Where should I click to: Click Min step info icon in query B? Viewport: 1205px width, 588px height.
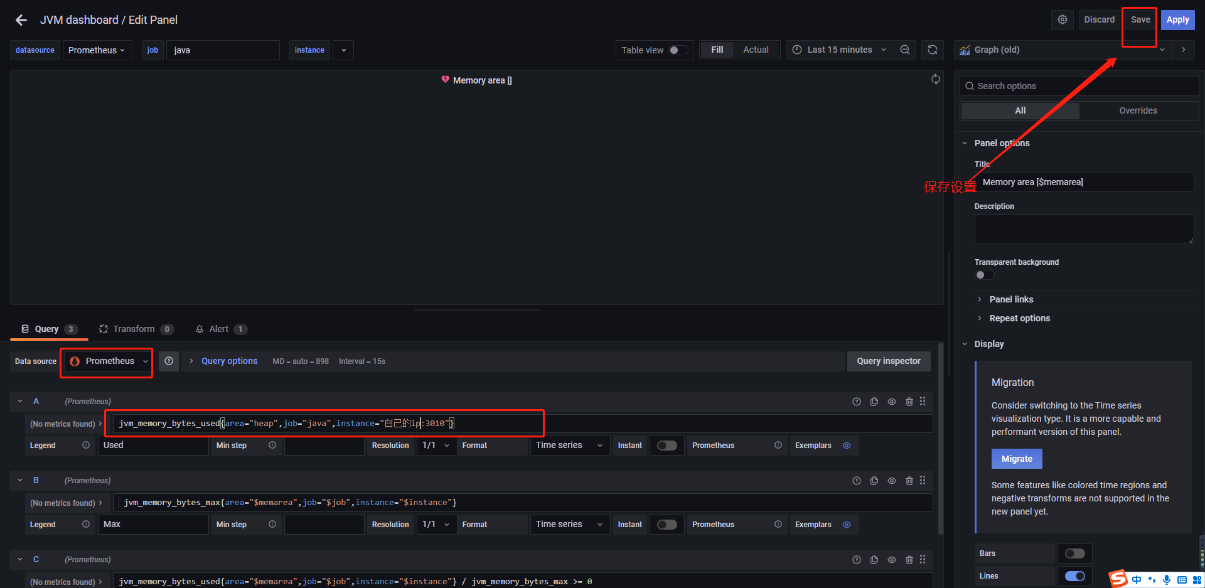coord(272,525)
